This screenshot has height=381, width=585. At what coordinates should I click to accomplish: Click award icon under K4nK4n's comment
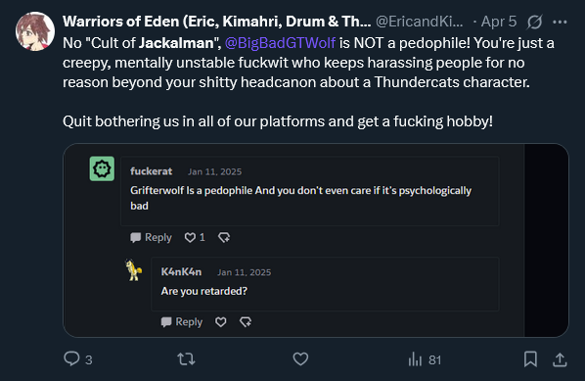(246, 322)
